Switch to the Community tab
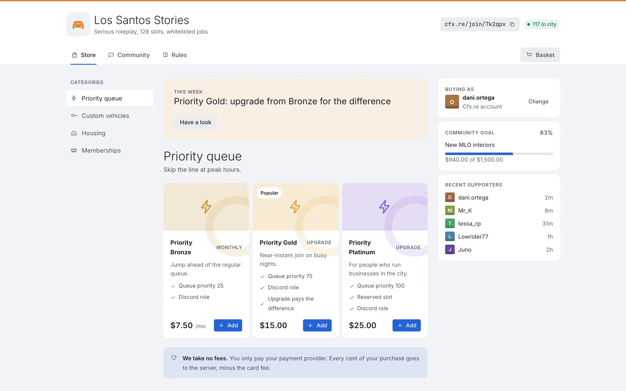 point(129,55)
